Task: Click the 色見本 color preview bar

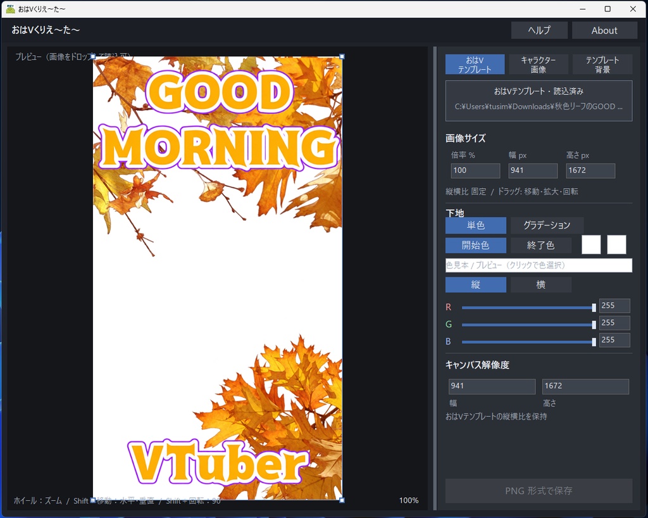Action: click(539, 265)
